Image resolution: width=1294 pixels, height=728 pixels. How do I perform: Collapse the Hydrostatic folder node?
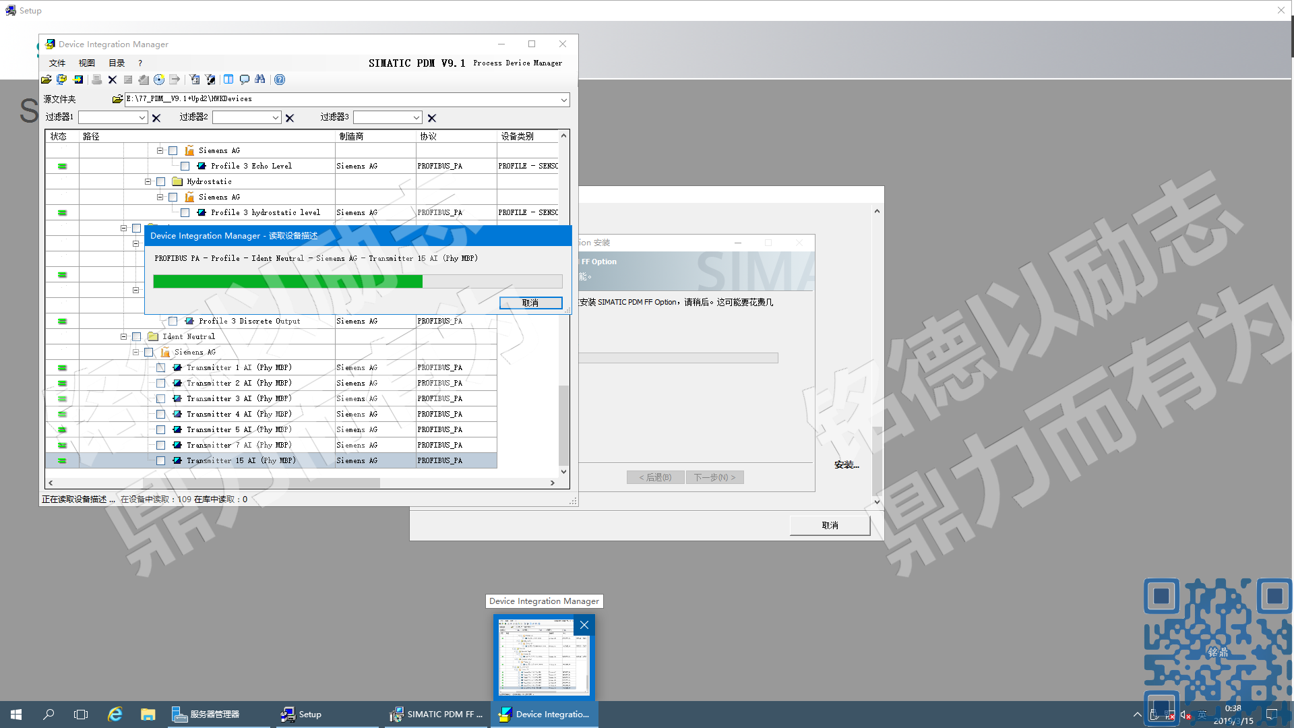148,182
